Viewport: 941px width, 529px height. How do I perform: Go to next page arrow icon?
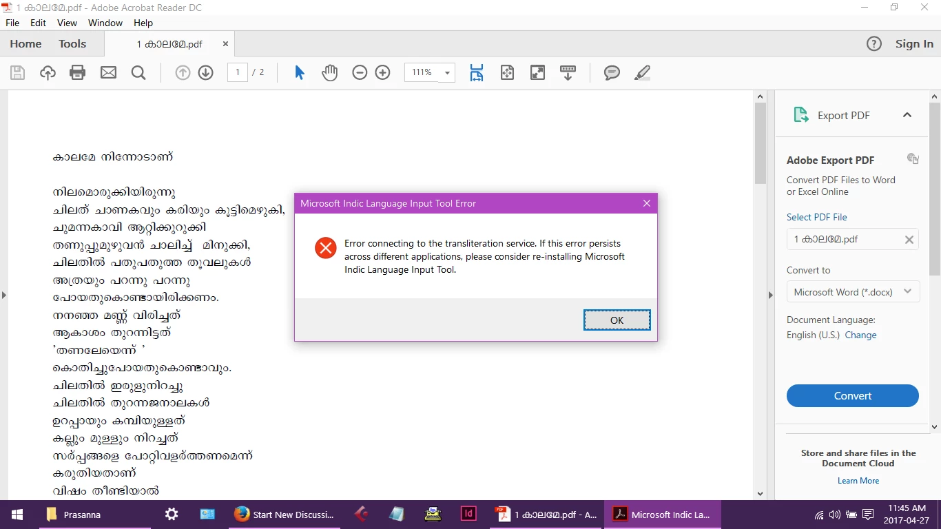[x=206, y=72]
